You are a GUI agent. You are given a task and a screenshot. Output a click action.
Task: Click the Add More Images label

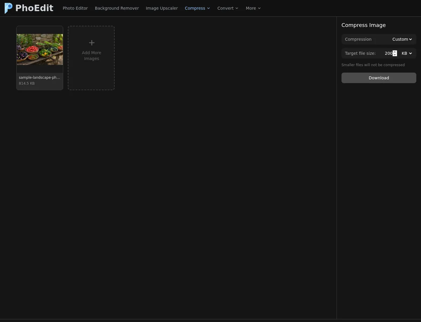coord(92,55)
